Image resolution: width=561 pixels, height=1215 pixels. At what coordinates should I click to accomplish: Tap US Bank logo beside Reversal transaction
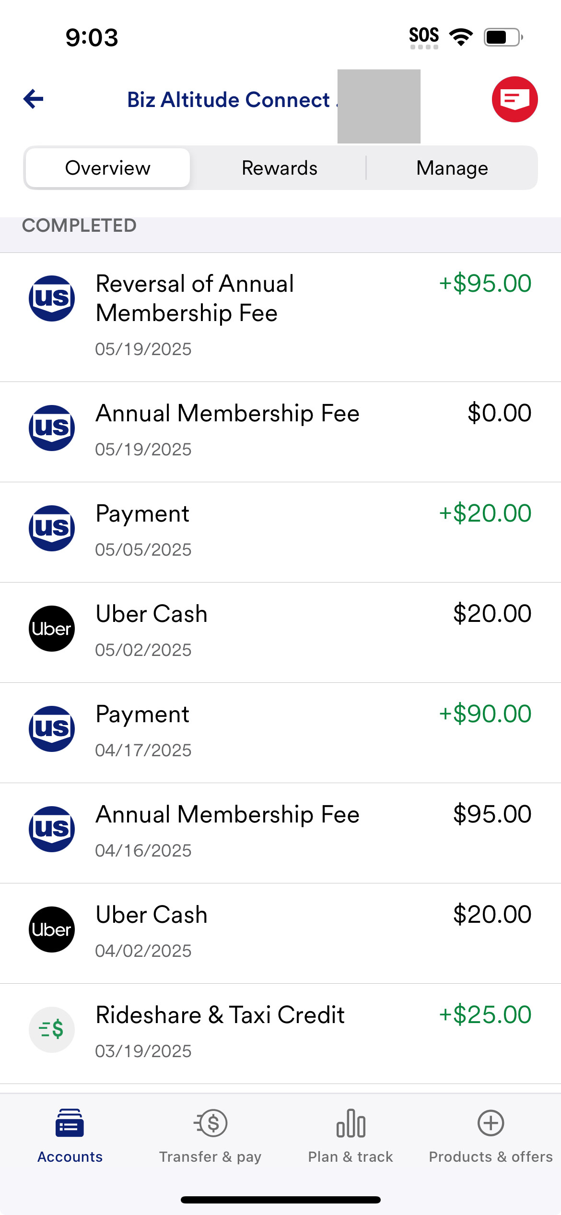click(52, 298)
